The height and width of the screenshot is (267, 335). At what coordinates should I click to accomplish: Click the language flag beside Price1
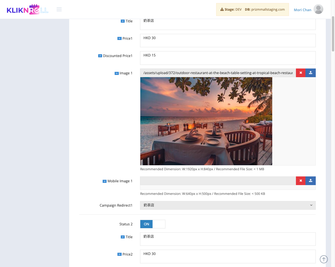[119, 39]
